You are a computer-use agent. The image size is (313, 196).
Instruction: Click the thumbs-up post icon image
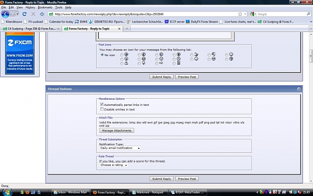tap(196, 54)
